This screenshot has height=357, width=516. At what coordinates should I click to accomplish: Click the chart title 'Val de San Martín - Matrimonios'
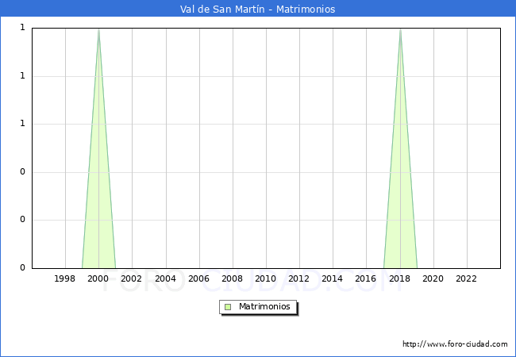[x=258, y=10]
